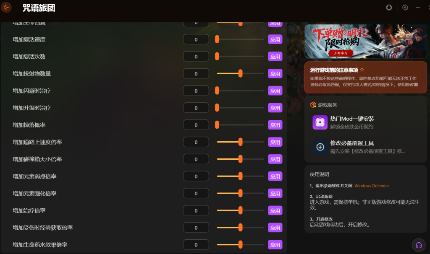Click the 增加投射物数量 slider handle
This screenshot has width=430, height=254.
click(241, 73)
